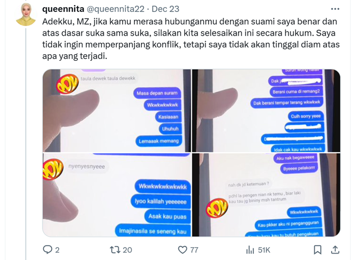Click the reply speech bubble icon
The height and width of the screenshot is (260, 361).
[47, 250]
